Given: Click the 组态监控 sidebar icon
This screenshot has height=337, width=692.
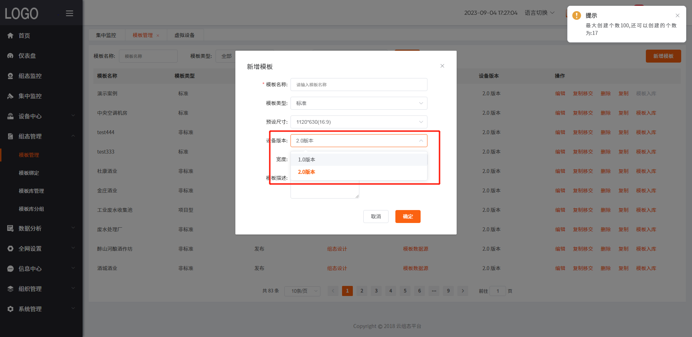Looking at the screenshot, I should tap(10, 76).
